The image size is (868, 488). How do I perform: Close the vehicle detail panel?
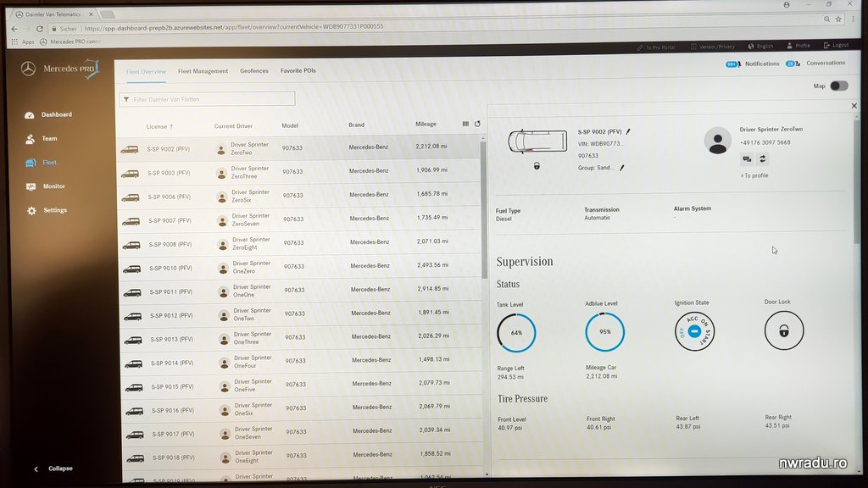(x=854, y=106)
